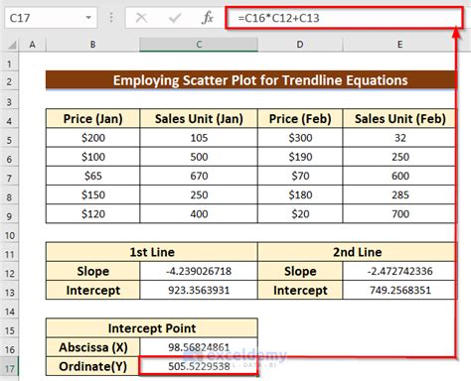Open the Name Box dropdown arrow
Screen dimensions: 471x381
pyautogui.click(x=88, y=18)
